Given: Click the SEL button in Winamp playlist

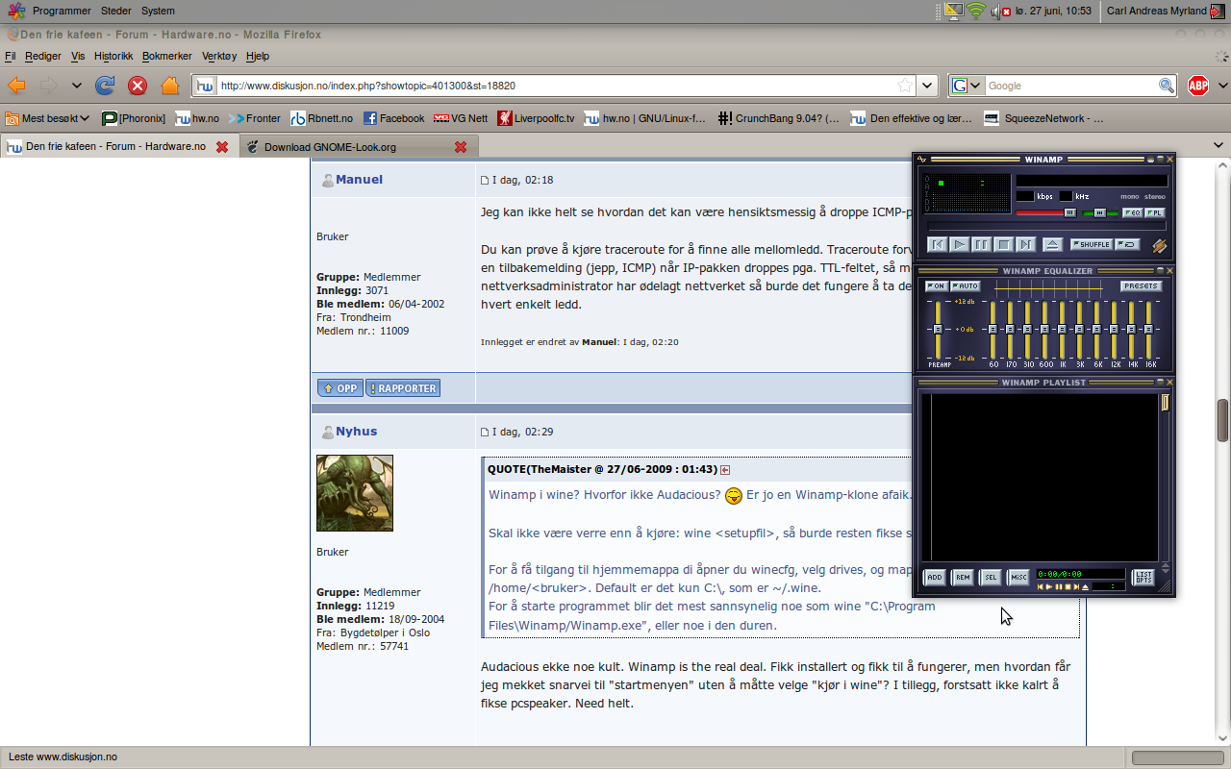Looking at the screenshot, I should coord(991,578).
